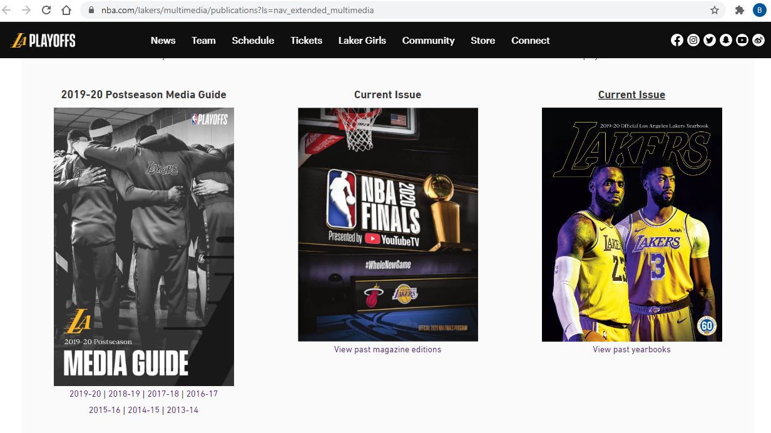Open the Lakers Instagram icon
Image resolution: width=771 pixels, height=433 pixels.
point(693,40)
